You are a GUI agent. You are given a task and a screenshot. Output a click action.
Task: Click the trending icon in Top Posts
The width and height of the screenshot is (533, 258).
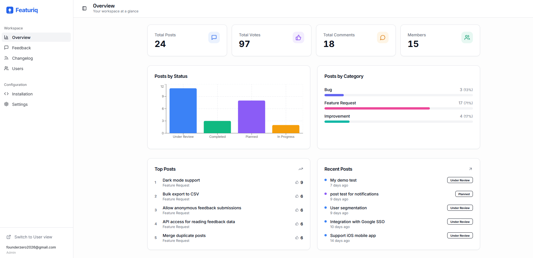point(300,169)
